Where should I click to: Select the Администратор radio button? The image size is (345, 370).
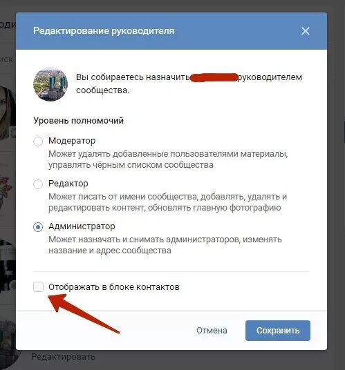38,227
